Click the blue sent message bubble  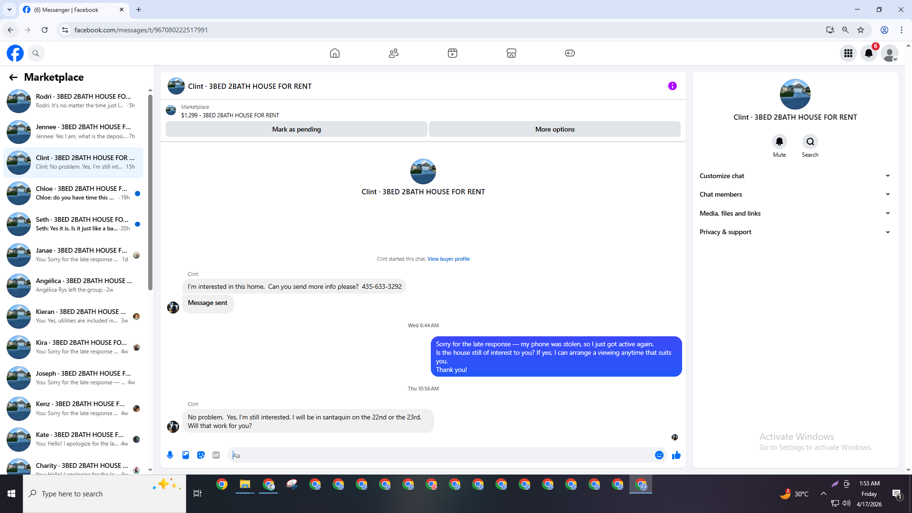click(x=556, y=357)
